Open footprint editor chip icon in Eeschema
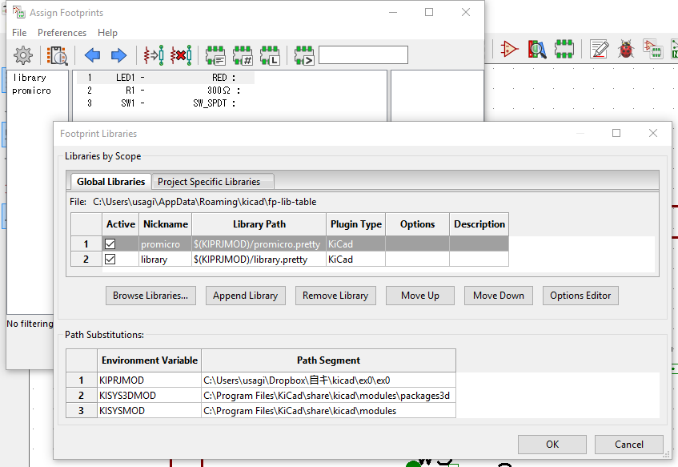Screen dimensions: 678x467 click(x=564, y=49)
